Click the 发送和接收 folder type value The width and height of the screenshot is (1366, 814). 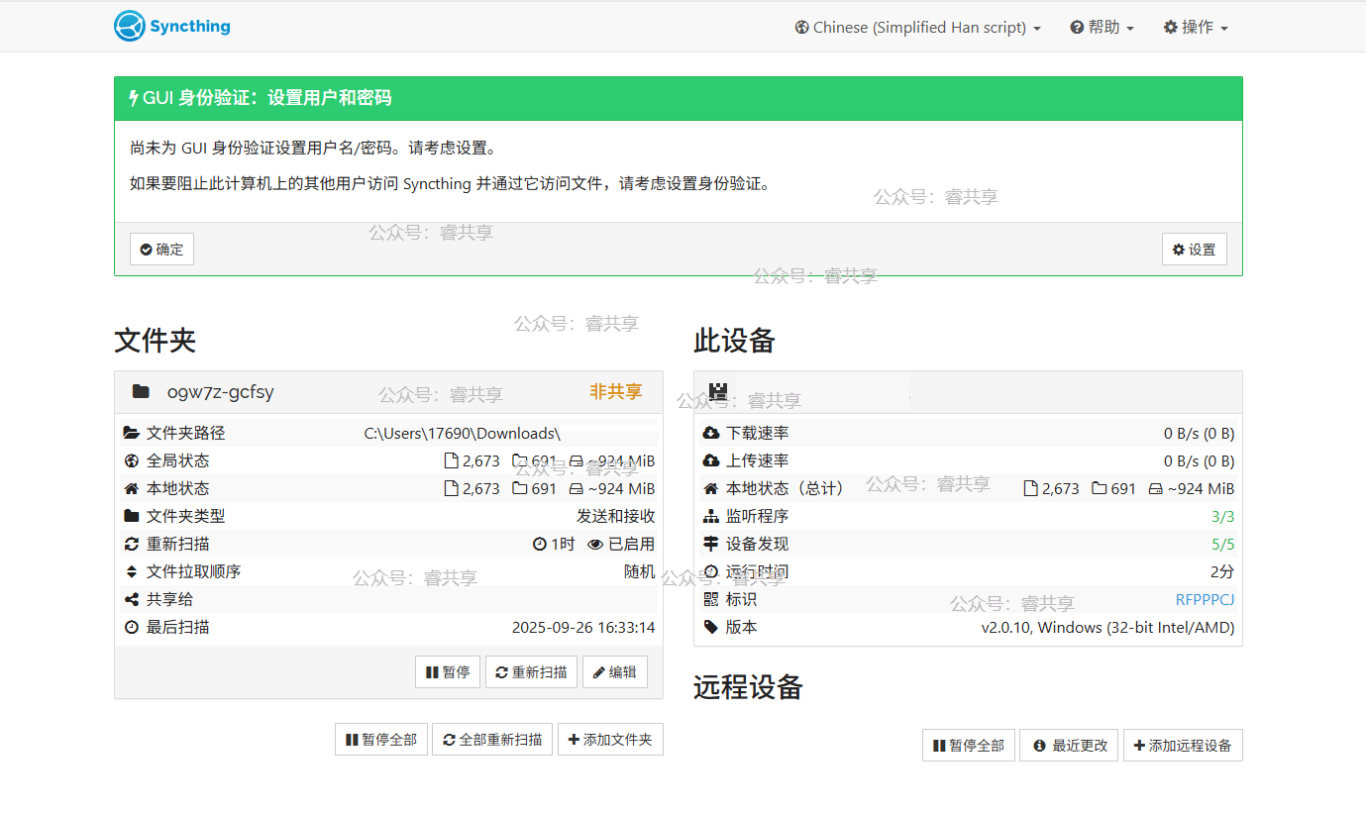(x=616, y=517)
